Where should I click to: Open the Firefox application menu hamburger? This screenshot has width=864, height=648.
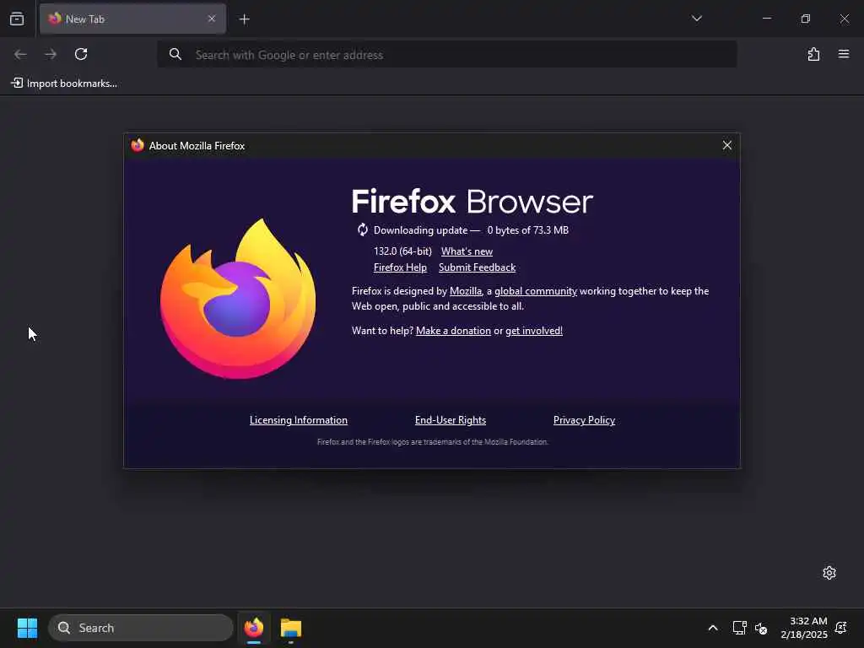[844, 54]
